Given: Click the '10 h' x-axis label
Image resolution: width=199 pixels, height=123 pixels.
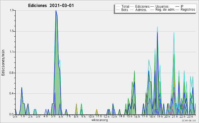Looking at the screenshot, I should pyautogui.click(x=91, y=116).
